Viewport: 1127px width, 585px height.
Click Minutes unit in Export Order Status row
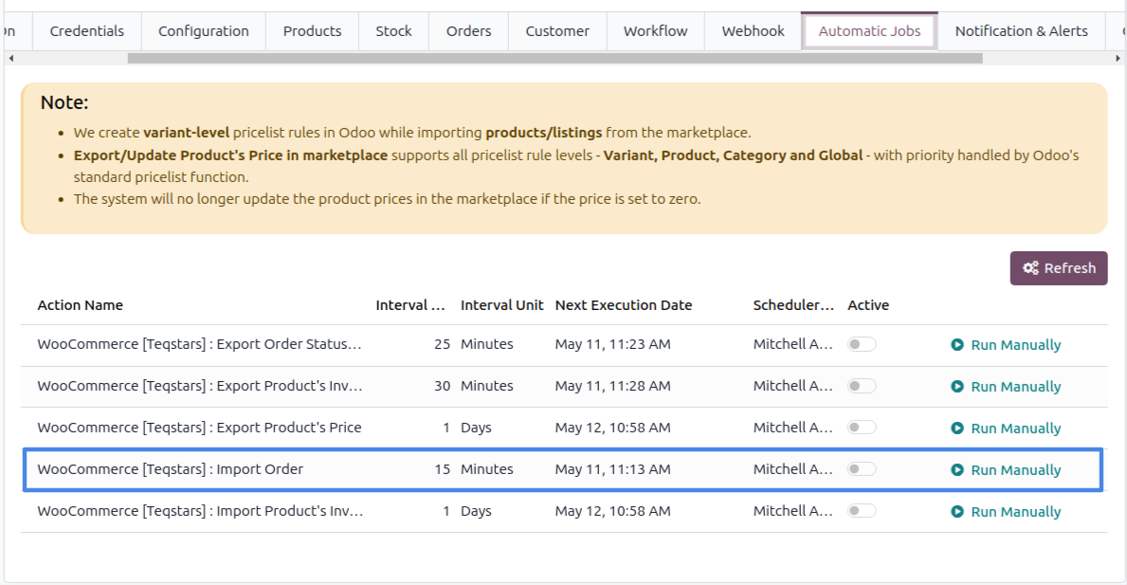486,344
